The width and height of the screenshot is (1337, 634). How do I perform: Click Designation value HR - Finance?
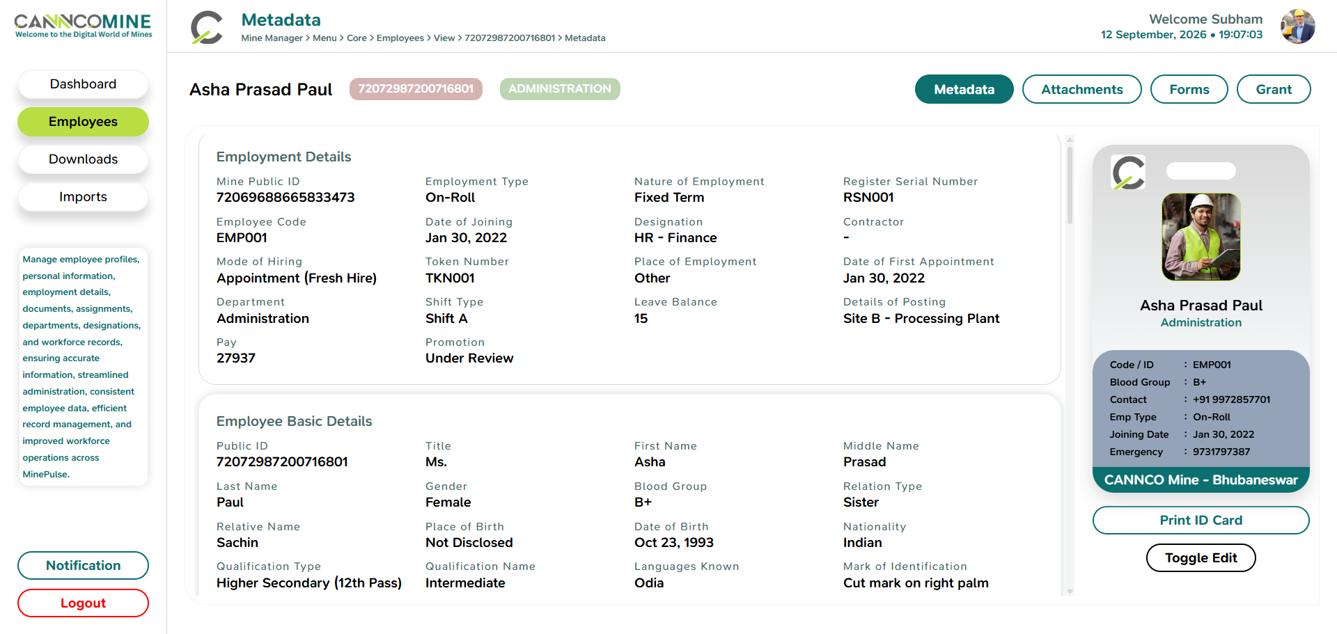click(675, 238)
